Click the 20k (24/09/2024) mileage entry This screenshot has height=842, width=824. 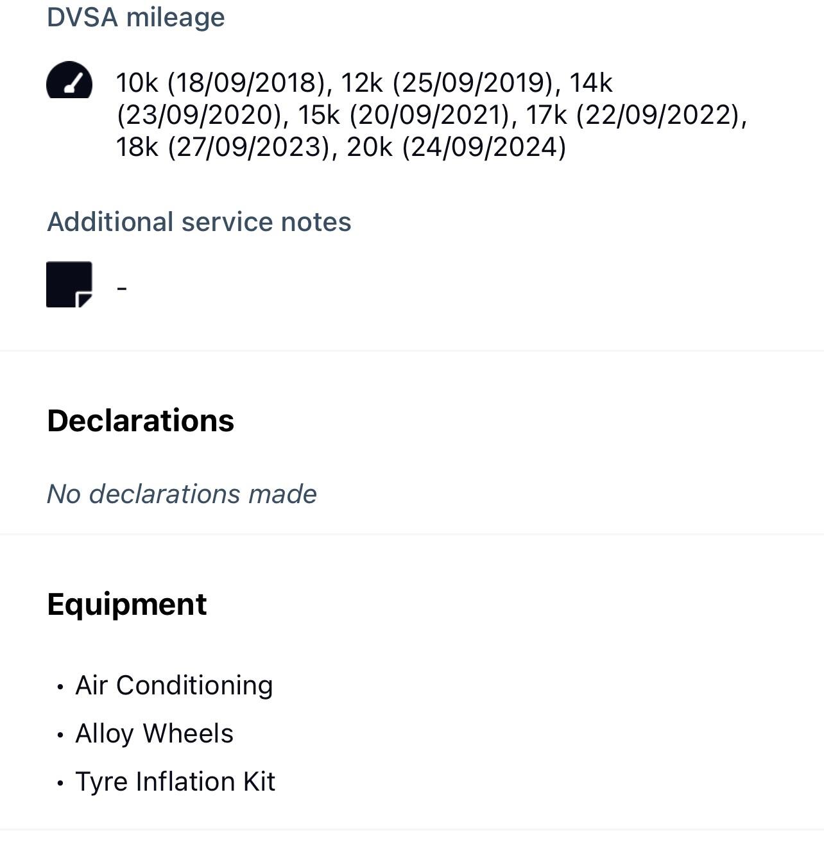pyautogui.click(x=456, y=147)
